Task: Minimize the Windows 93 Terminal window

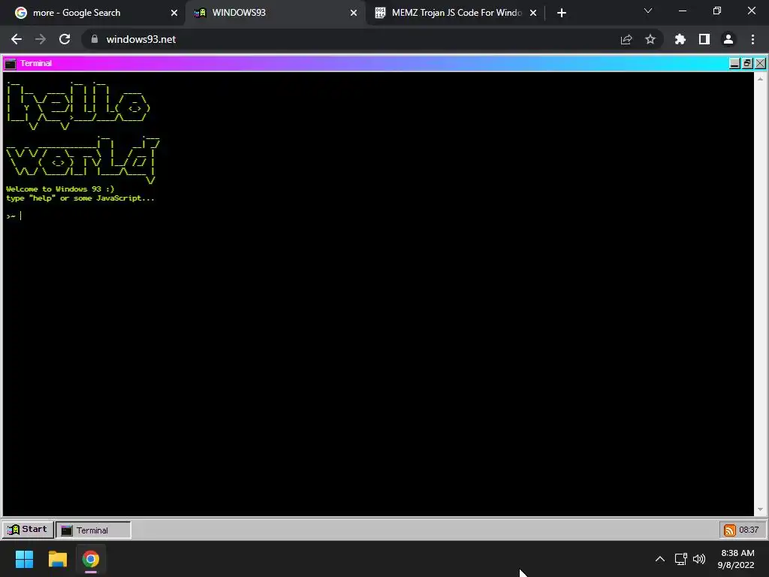Action: [734, 63]
